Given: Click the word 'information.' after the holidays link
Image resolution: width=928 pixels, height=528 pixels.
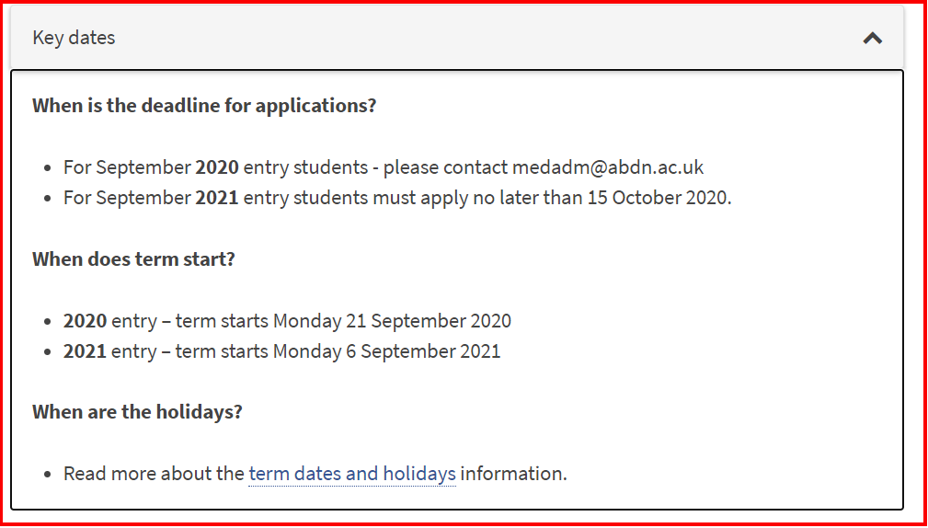Looking at the screenshot, I should (514, 474).
